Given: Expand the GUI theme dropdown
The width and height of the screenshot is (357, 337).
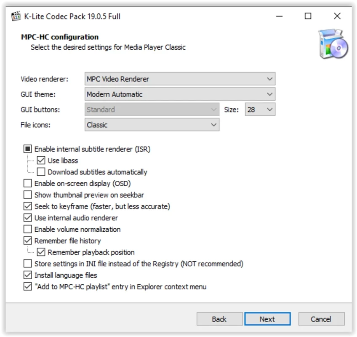Looking at the screenshot, I should click(180, 94).
